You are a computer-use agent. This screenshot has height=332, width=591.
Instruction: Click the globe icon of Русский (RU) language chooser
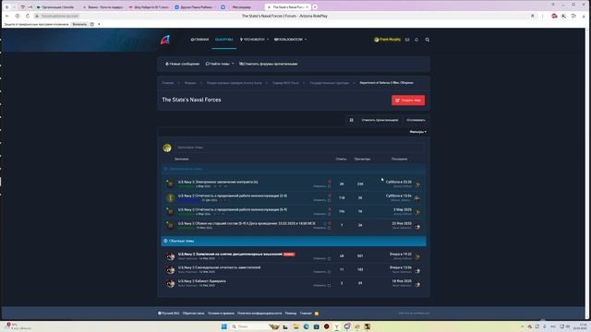pyautogui.click(x=160, y=314)
